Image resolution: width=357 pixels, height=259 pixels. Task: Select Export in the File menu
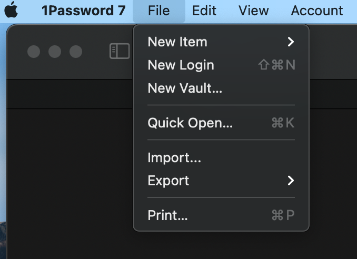click(168, 181)
